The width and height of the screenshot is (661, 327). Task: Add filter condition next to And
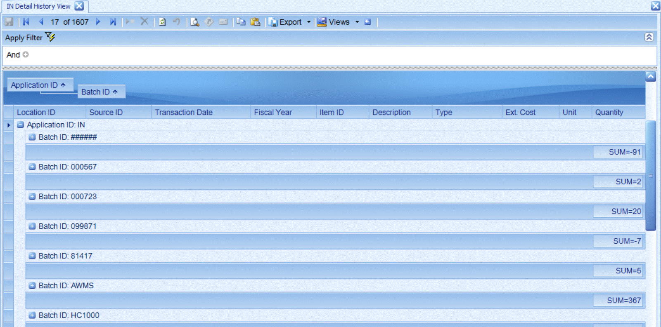[x=26, y=54]
